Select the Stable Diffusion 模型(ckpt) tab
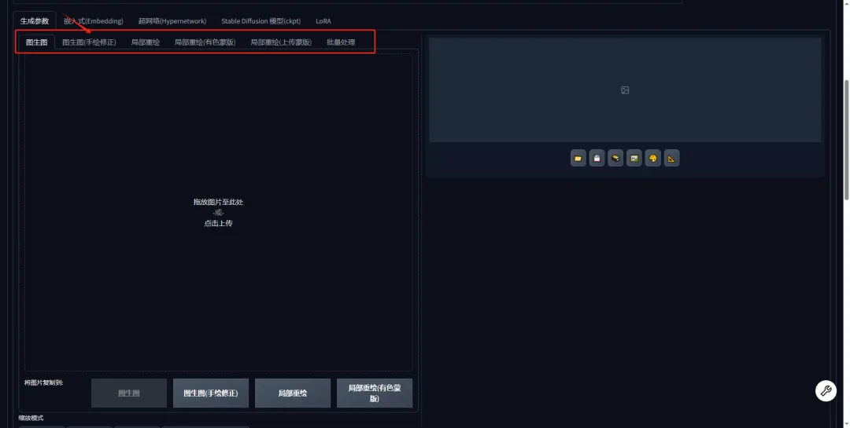This screenshot has height=428, width=850. point(261,21)
